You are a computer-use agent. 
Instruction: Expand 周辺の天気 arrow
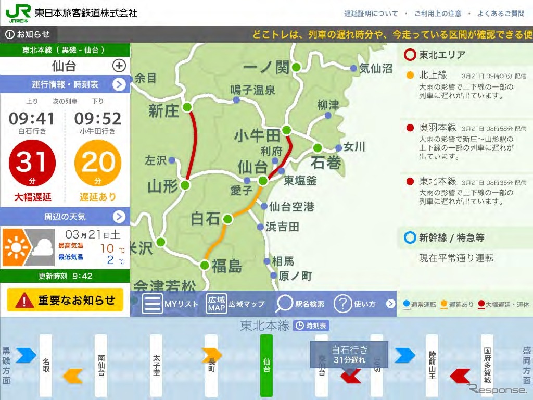[119, 216]
